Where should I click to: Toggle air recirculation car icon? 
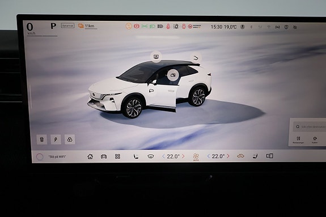240,156
